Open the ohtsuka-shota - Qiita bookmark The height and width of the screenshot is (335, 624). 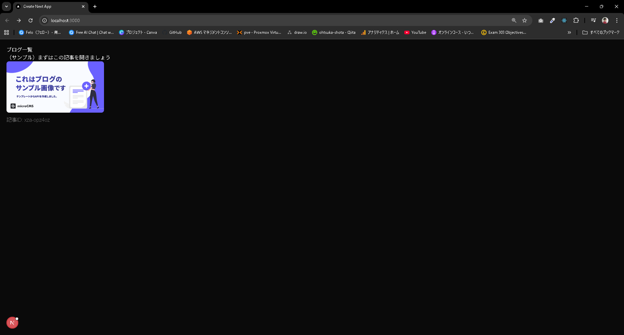pyautogui.click(x=334, y=32)
